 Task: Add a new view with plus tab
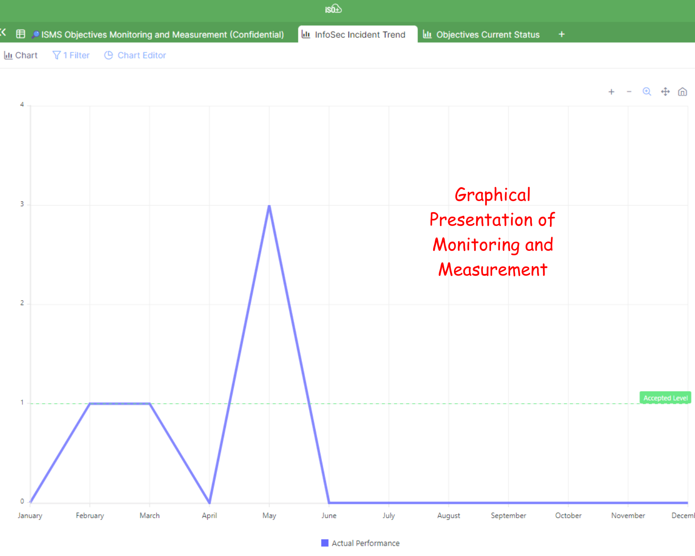(x=561, y=34)
